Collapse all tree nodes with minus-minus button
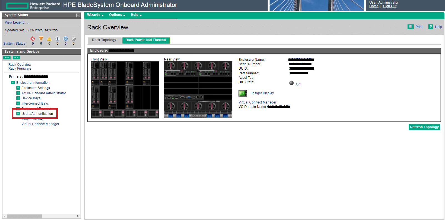This screenshot has height=220, width=445. tap(16, 58)
